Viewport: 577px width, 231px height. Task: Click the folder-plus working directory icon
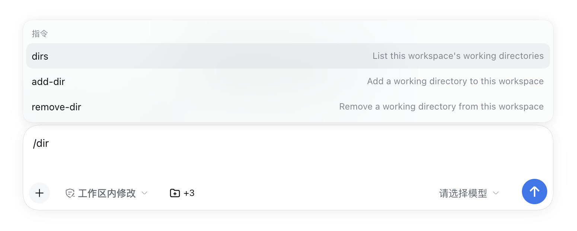[175, 193]
